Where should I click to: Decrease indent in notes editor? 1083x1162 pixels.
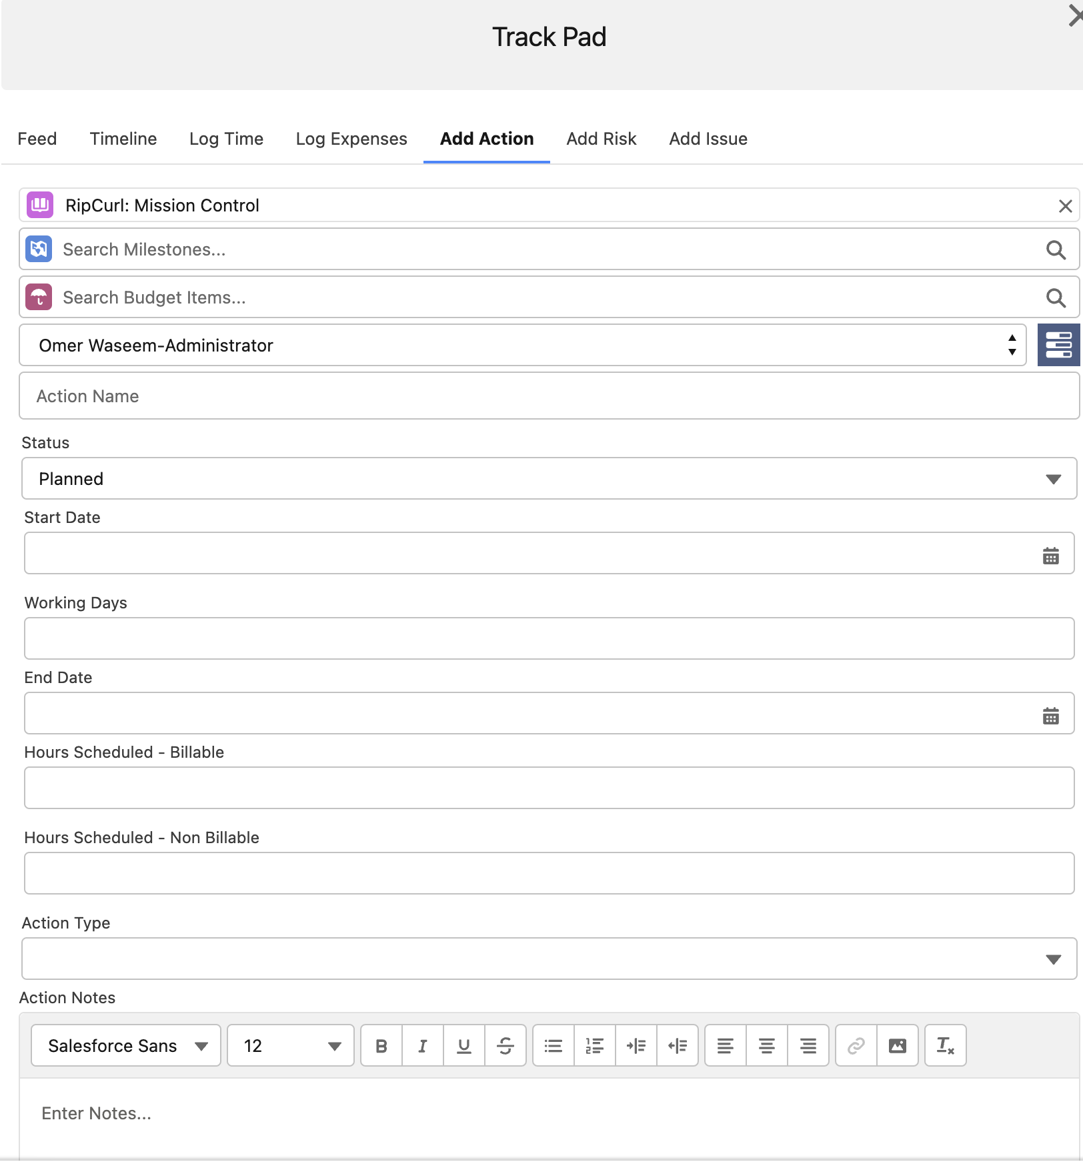pyautogui.click(x=678, y=1046)
